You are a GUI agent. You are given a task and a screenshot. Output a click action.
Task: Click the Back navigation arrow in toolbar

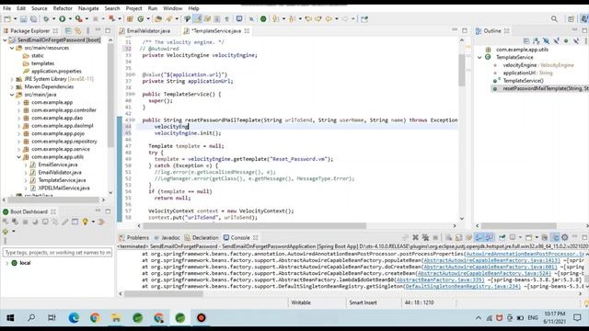(329, 18)
